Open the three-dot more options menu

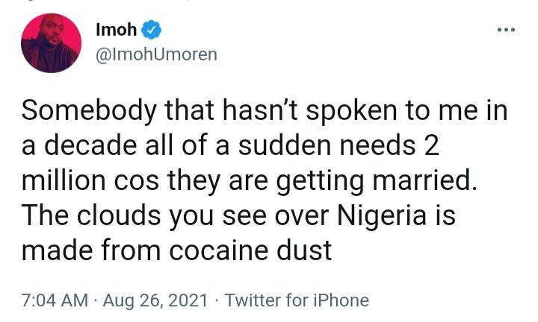506,31
